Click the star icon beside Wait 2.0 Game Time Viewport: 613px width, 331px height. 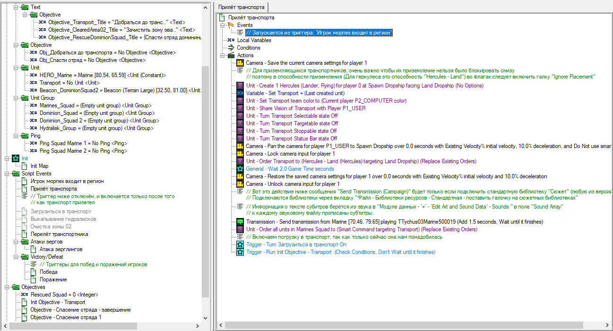pos(240,169)
